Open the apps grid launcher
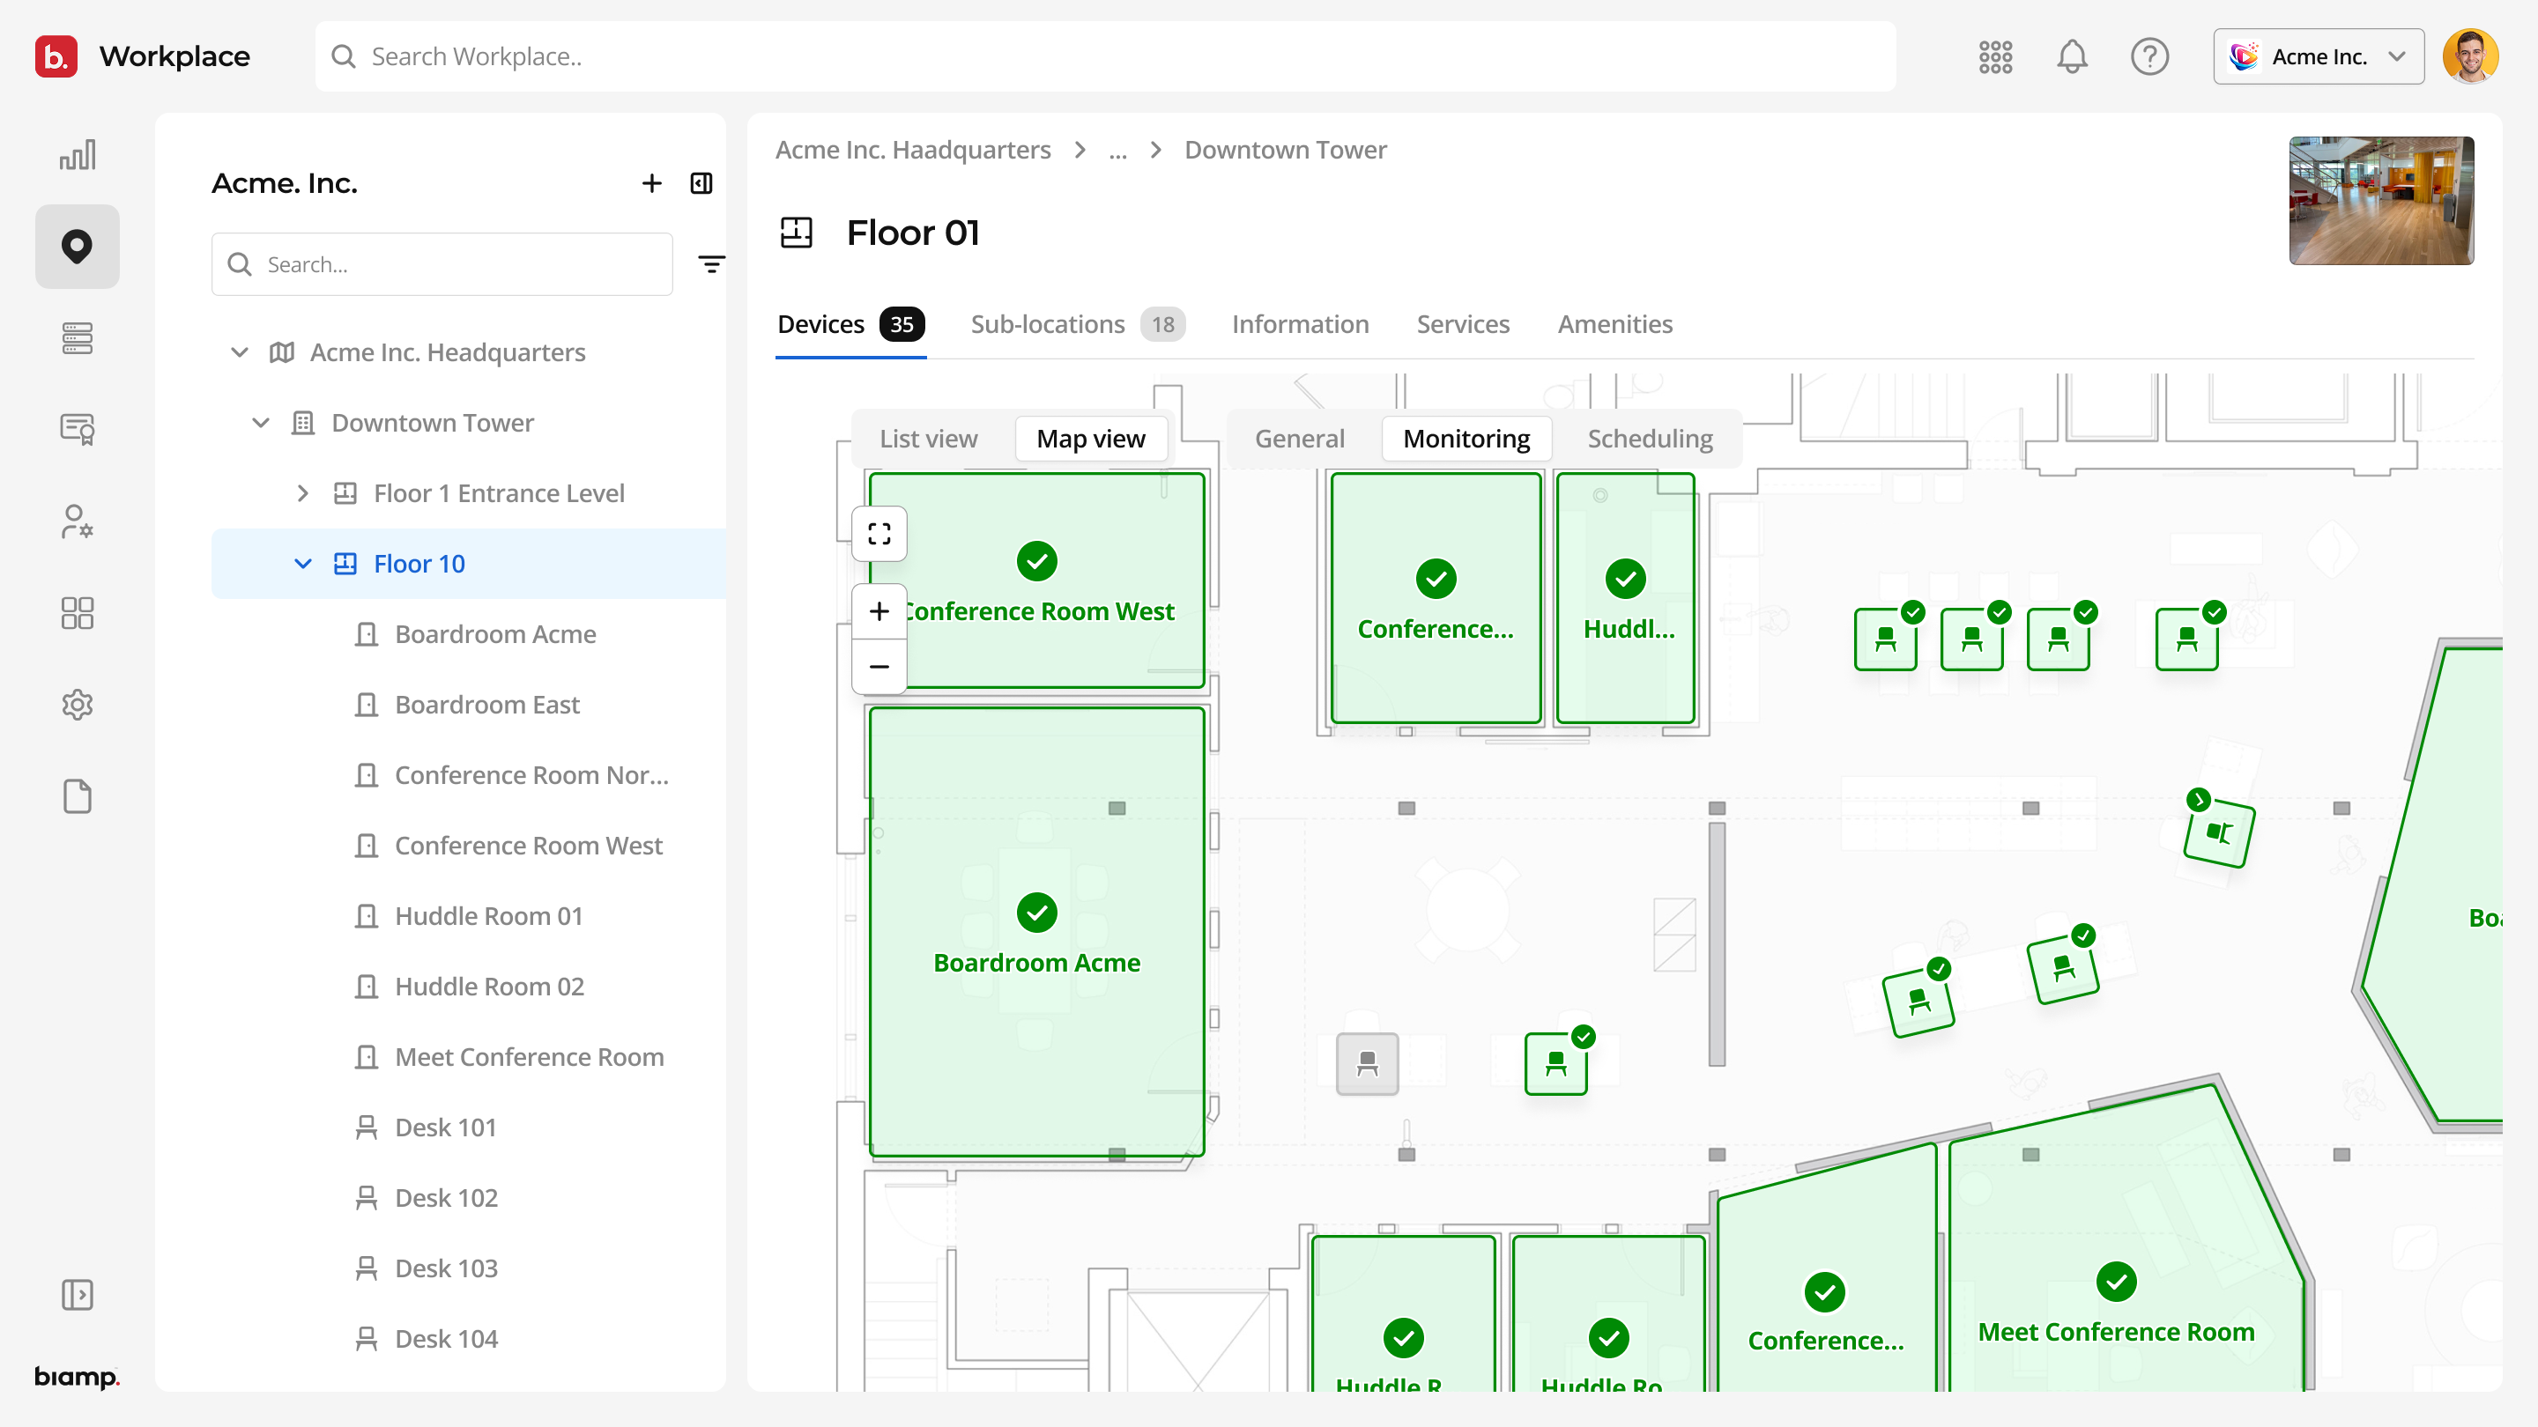Image resolution: width=2538 pixels, height=1427 pixels. pos(1995,56)
